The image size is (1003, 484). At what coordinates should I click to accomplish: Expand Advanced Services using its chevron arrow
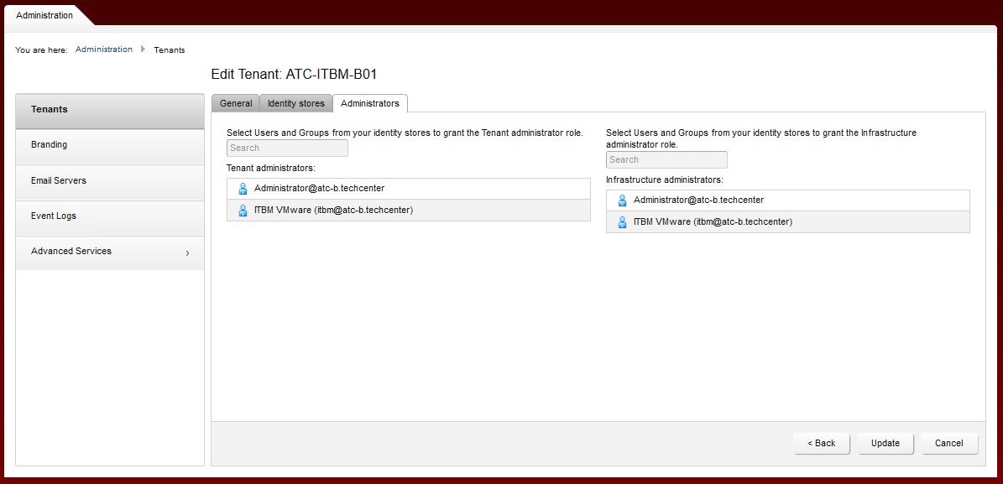(x=187, y=252)
